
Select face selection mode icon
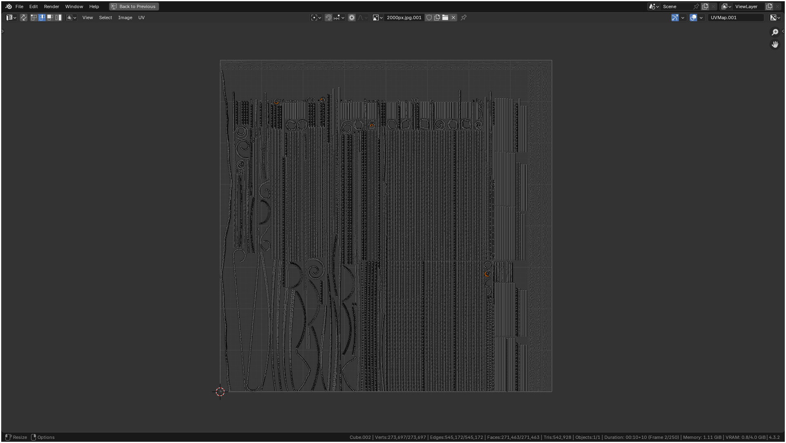click(x=50, y=18)
